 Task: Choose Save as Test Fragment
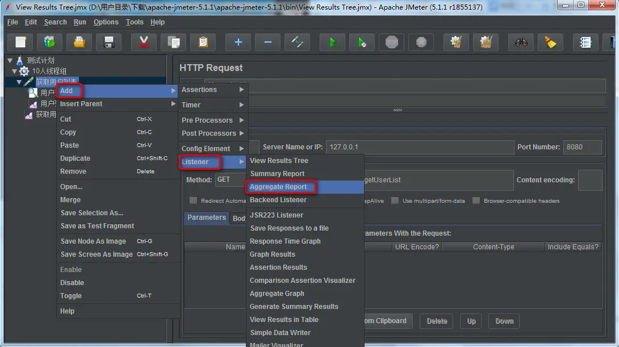click(118, 226)
